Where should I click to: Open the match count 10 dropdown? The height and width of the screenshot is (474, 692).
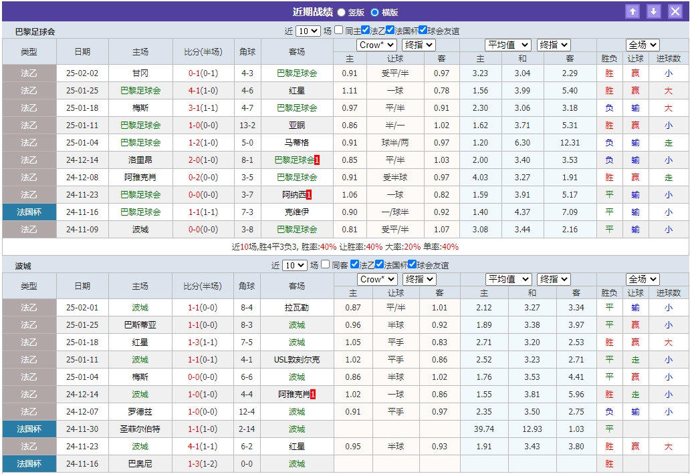(x=309, y=30)
